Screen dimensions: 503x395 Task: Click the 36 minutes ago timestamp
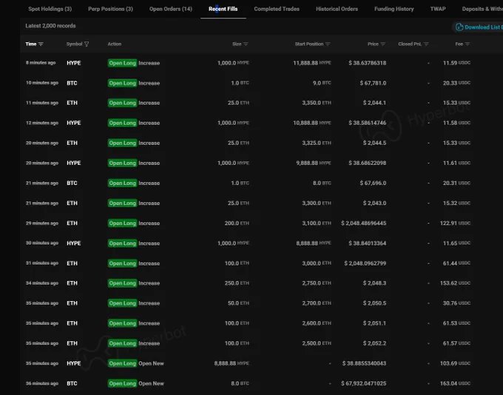[42, 383]
